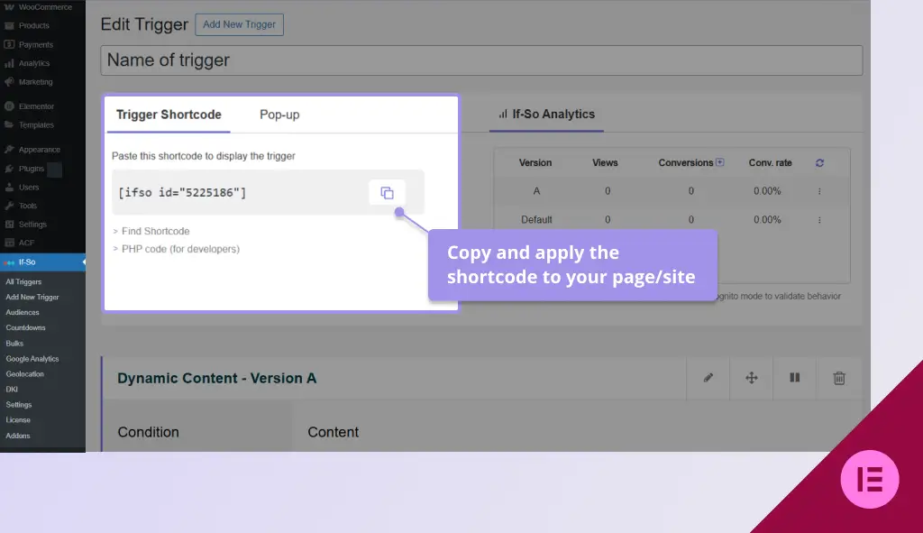The image size is (923, 533).
Task: Refresh the If-So Analytics statistics
Action: pyautogui.click(x=819, y=162)
